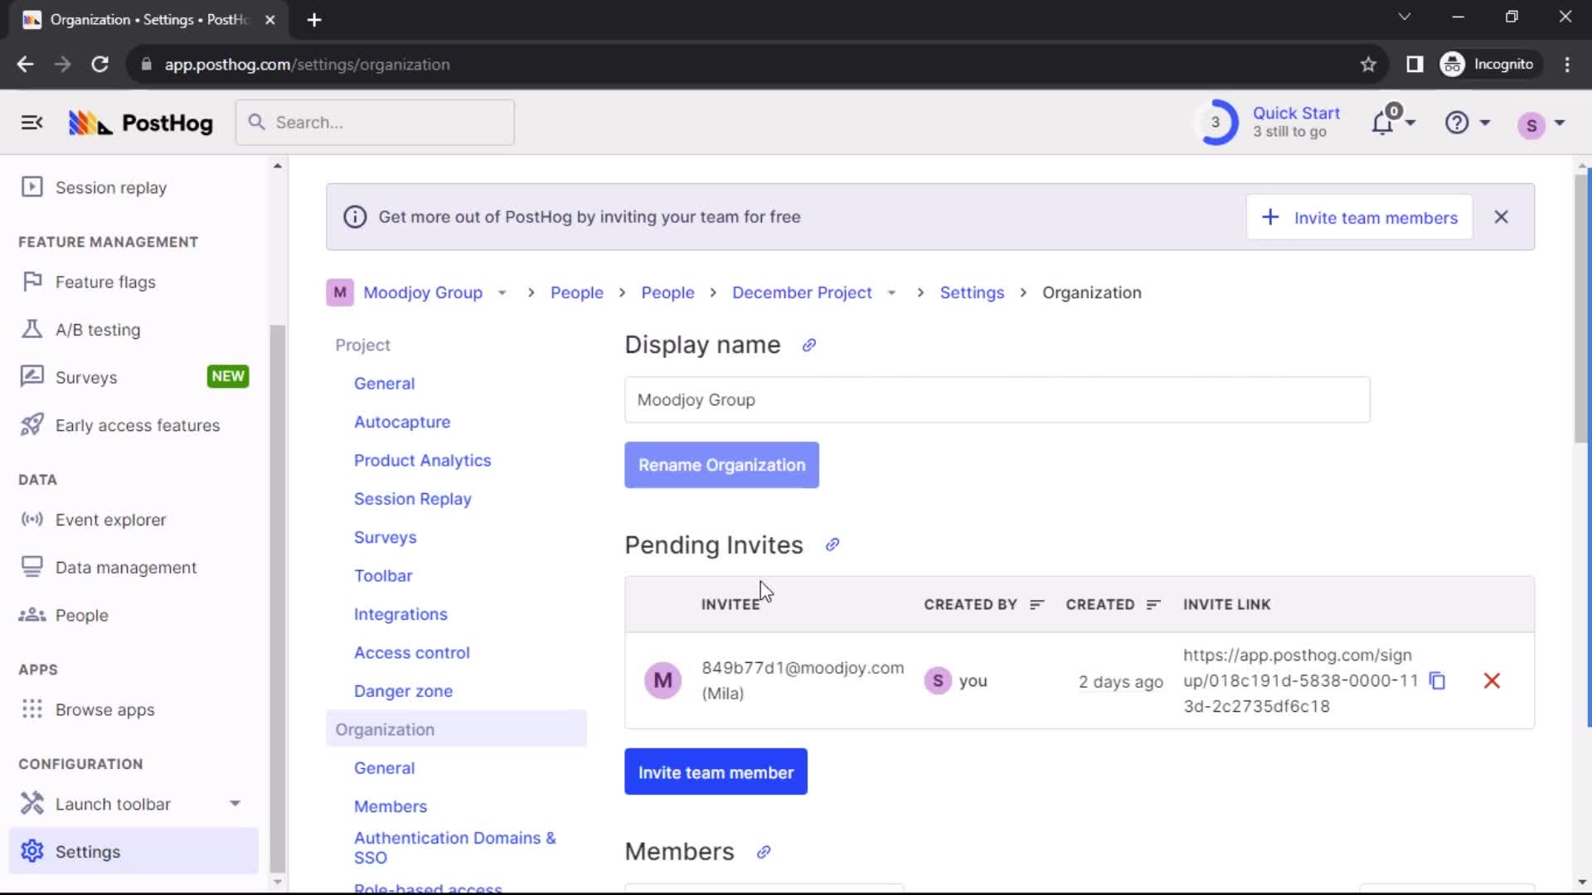Go back in browser
Viewport: 1592px width, 895px height.
pyautogui.click(x=25, y=65)
